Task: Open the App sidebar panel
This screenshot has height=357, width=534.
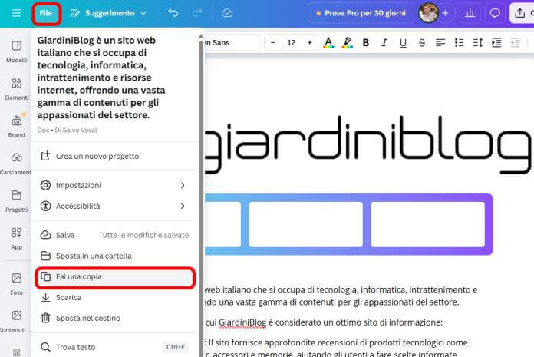Action: [x=16, y=239]
